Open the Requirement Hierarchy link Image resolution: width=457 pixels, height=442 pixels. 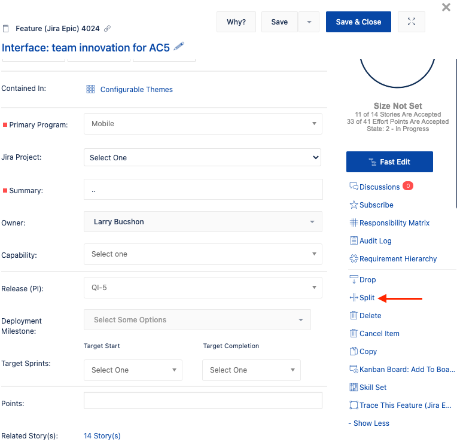[398, 259]
